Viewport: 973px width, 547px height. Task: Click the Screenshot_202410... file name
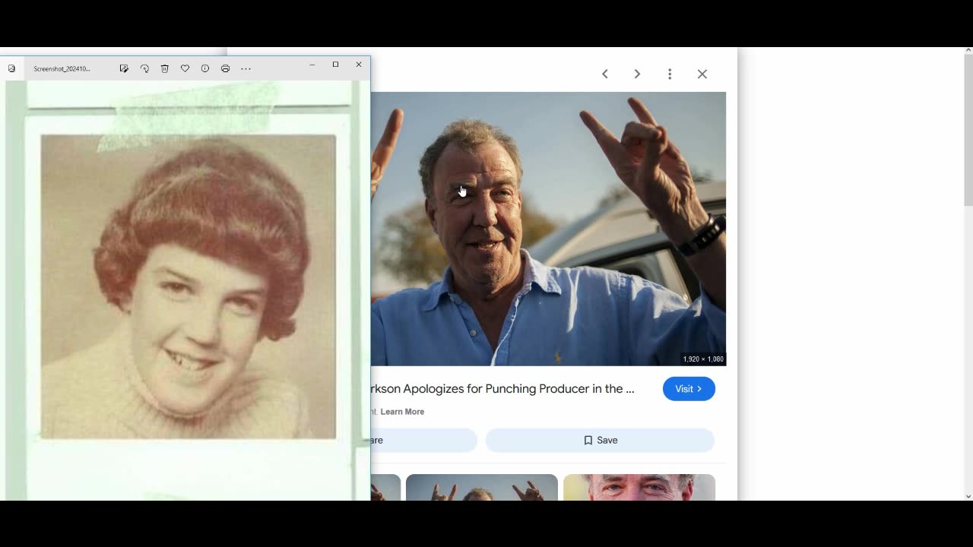click(x=62, y=68)
